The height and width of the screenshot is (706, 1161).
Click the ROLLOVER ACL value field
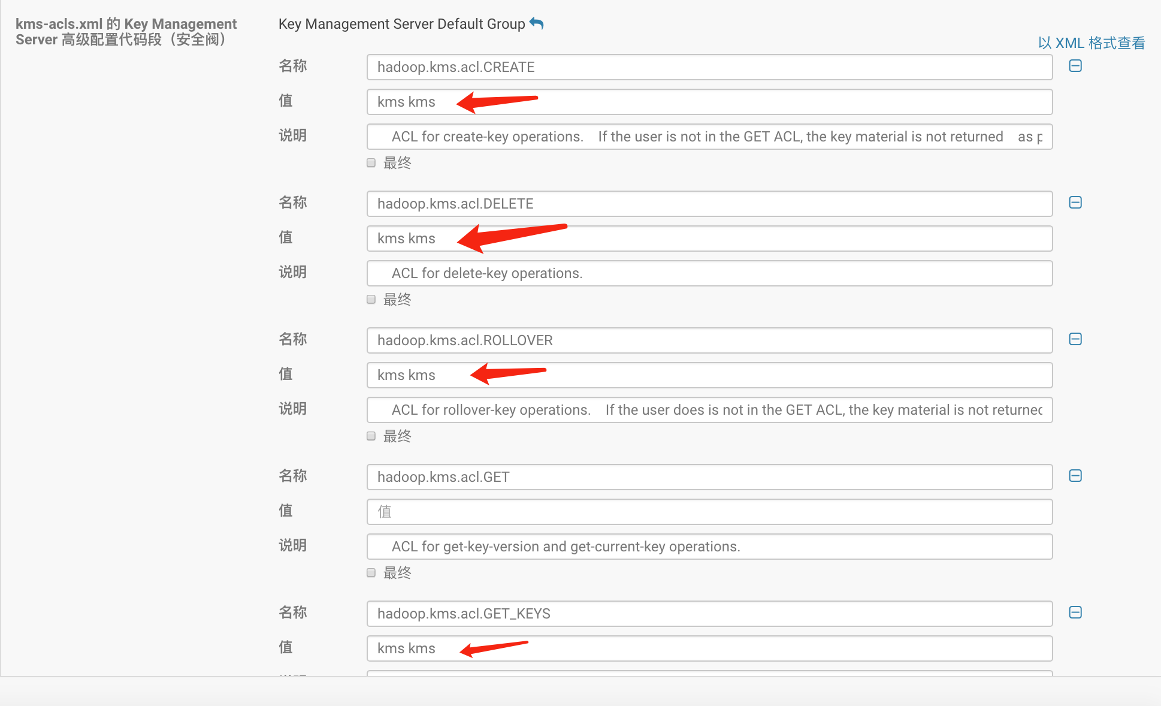tap(709, 375)
